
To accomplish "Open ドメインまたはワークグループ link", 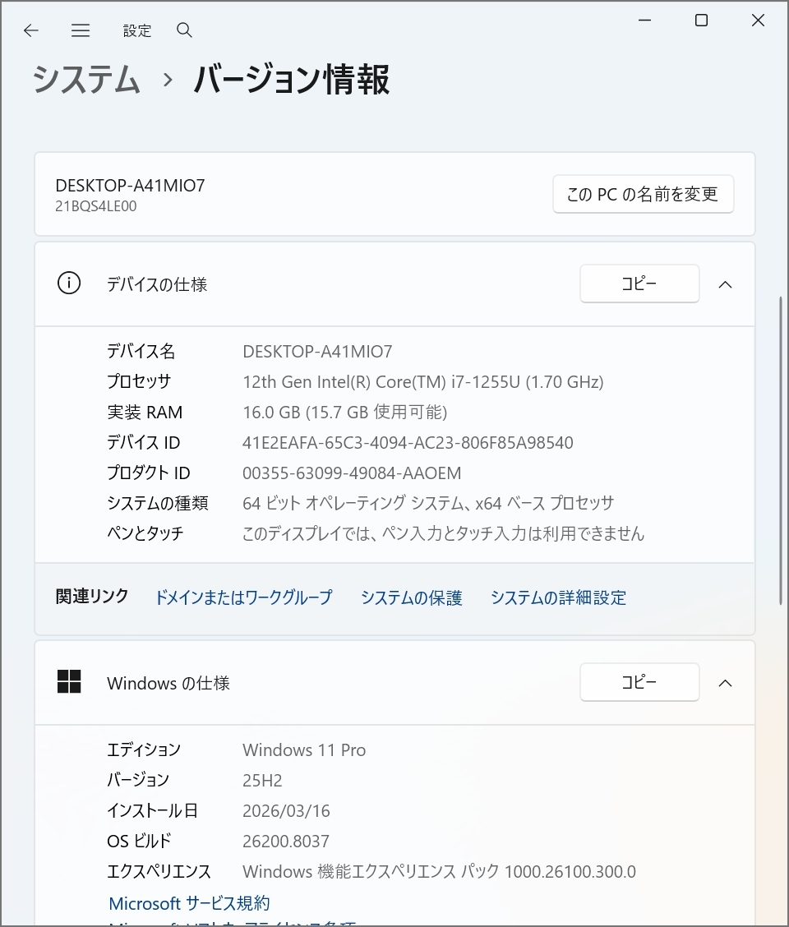I will [243, 597].
